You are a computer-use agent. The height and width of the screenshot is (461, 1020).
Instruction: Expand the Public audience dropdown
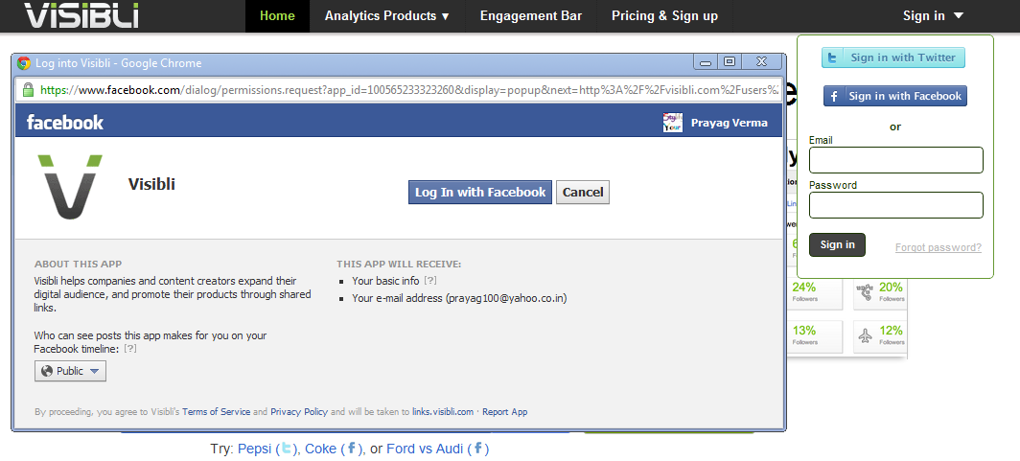point(70,371)
